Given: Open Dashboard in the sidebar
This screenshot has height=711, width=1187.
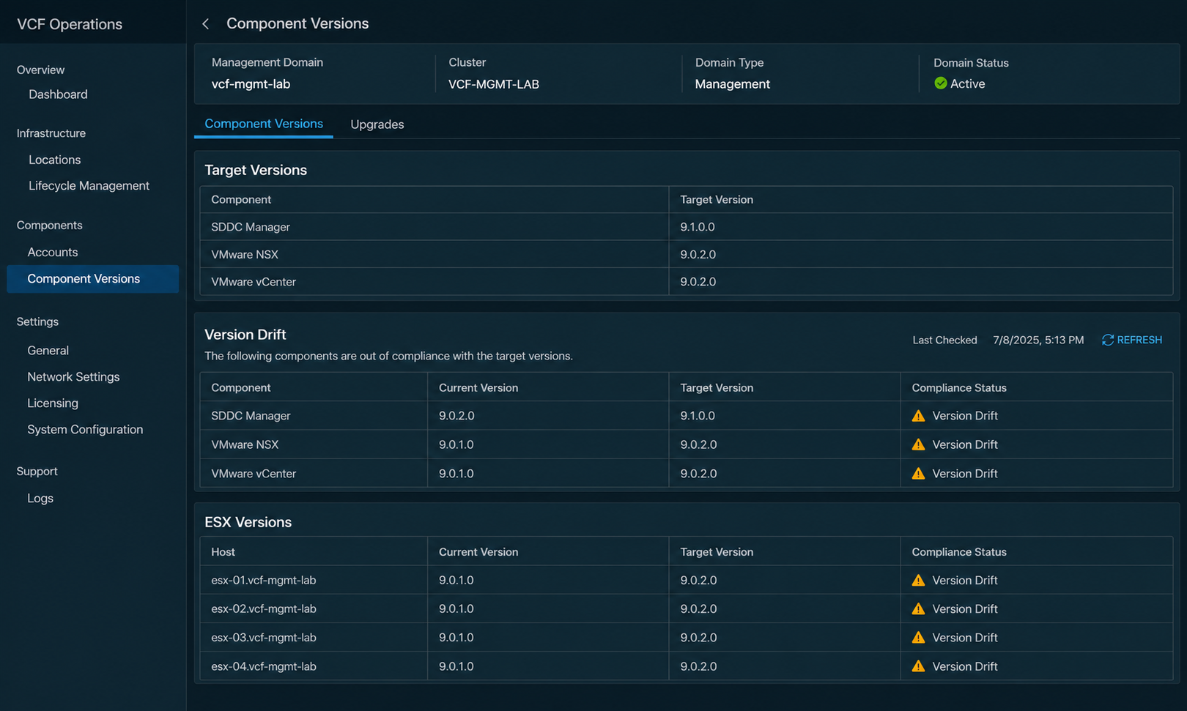Looking at the screenshot, I should click(x=58, y=94).
